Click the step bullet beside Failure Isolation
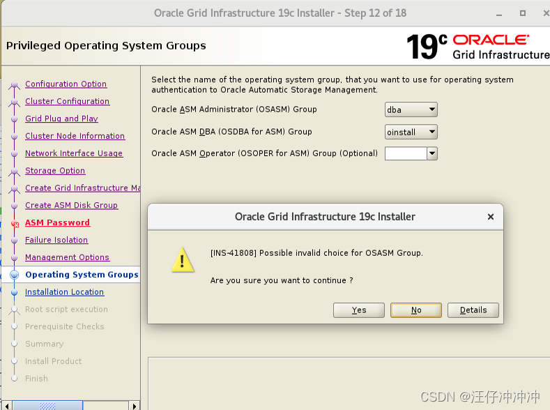550x410 pixels. tap(15, 241)
